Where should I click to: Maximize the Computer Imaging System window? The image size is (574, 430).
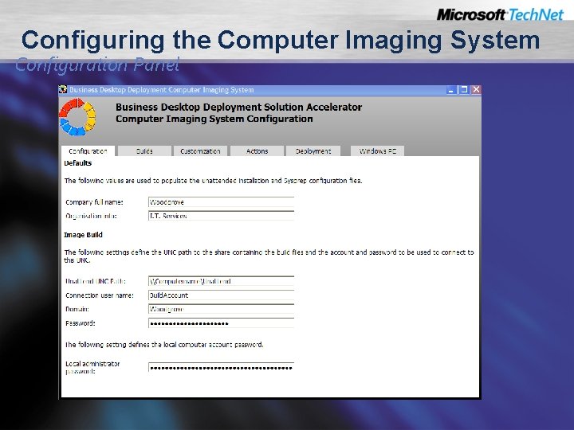click(464, 89)
